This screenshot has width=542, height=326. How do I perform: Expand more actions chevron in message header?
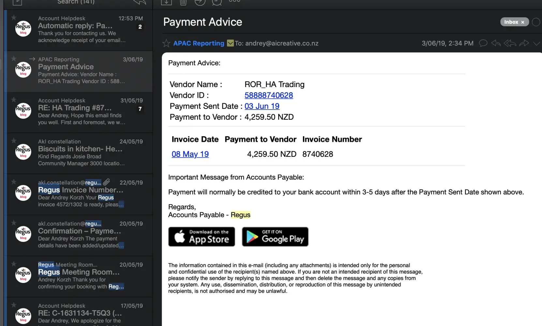pos(536,43)
